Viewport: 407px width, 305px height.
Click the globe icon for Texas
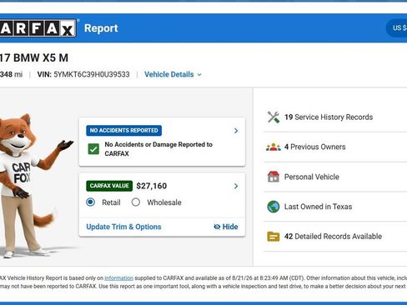click(274, 207)
